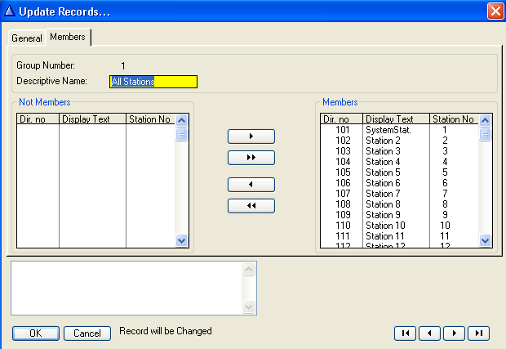Close the Update Records window
Viewport: 506px width, 349px height.
tap(495, 11)
